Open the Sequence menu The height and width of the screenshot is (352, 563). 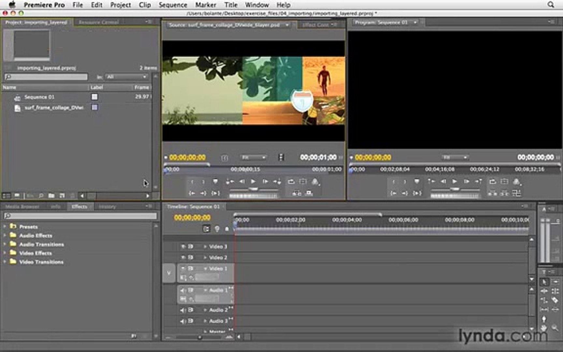[173, 5]
